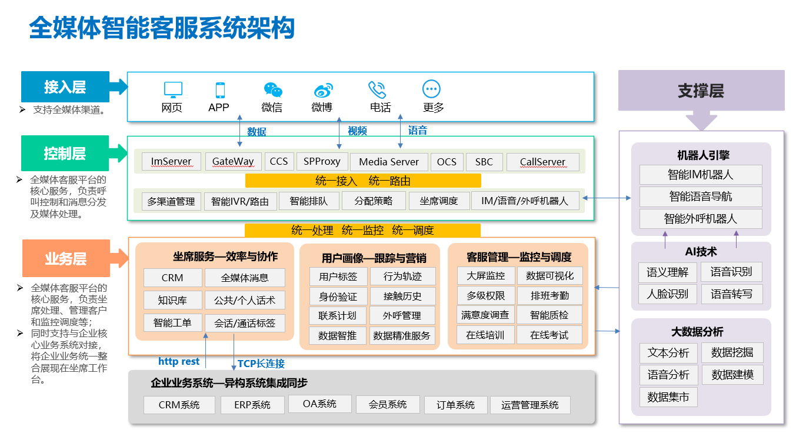Click the 文本分析 box
806x443 pixels.
[x=668, y=353]
